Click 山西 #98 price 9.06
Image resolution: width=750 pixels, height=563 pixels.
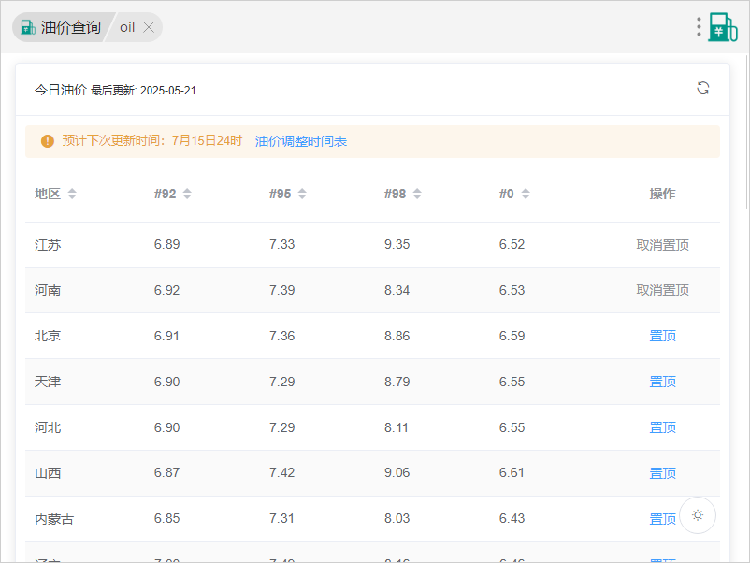pyautogui.click(x=397, y=472)
